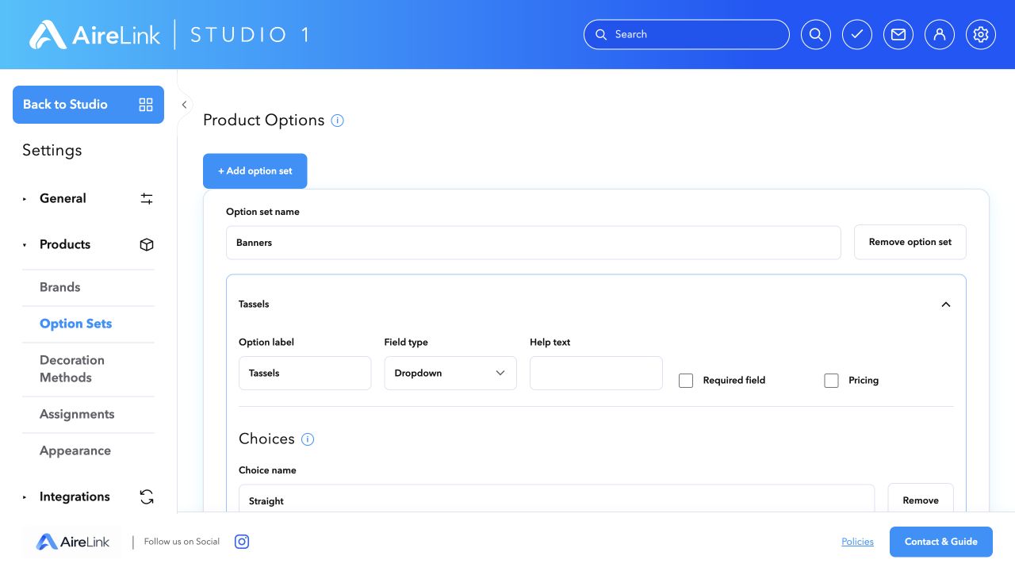1015x571 pixels.
Task: Click the empty Help text field
Action: tap(596, 373)
